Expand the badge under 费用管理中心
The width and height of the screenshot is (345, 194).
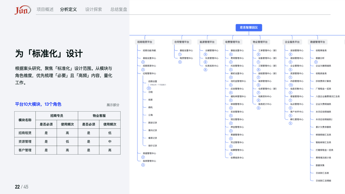(231, 62)
